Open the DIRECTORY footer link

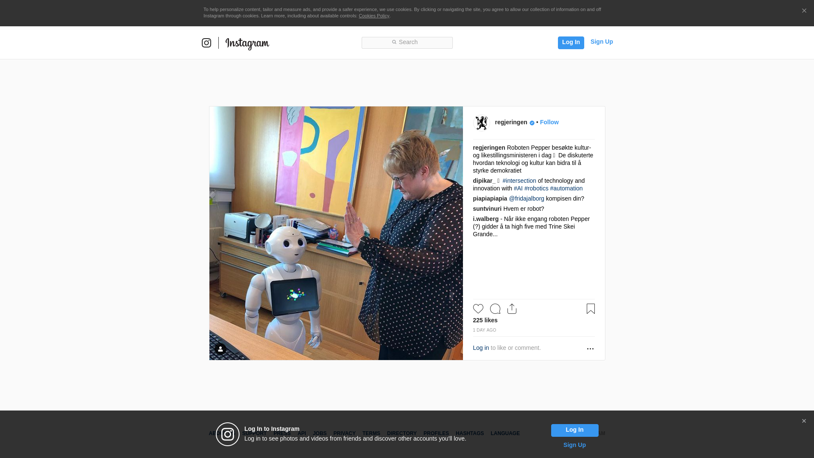[x=402, y=433]
